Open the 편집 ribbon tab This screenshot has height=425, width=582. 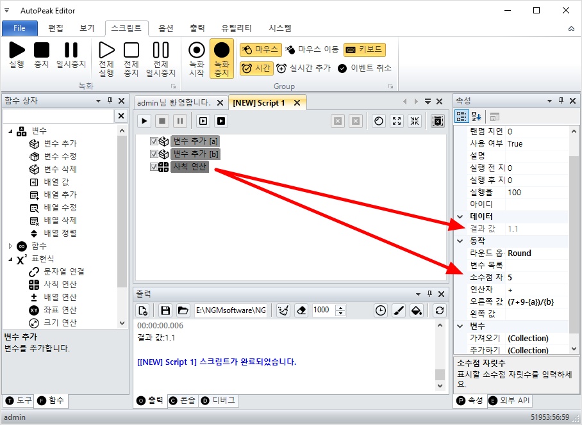point(56,28)
